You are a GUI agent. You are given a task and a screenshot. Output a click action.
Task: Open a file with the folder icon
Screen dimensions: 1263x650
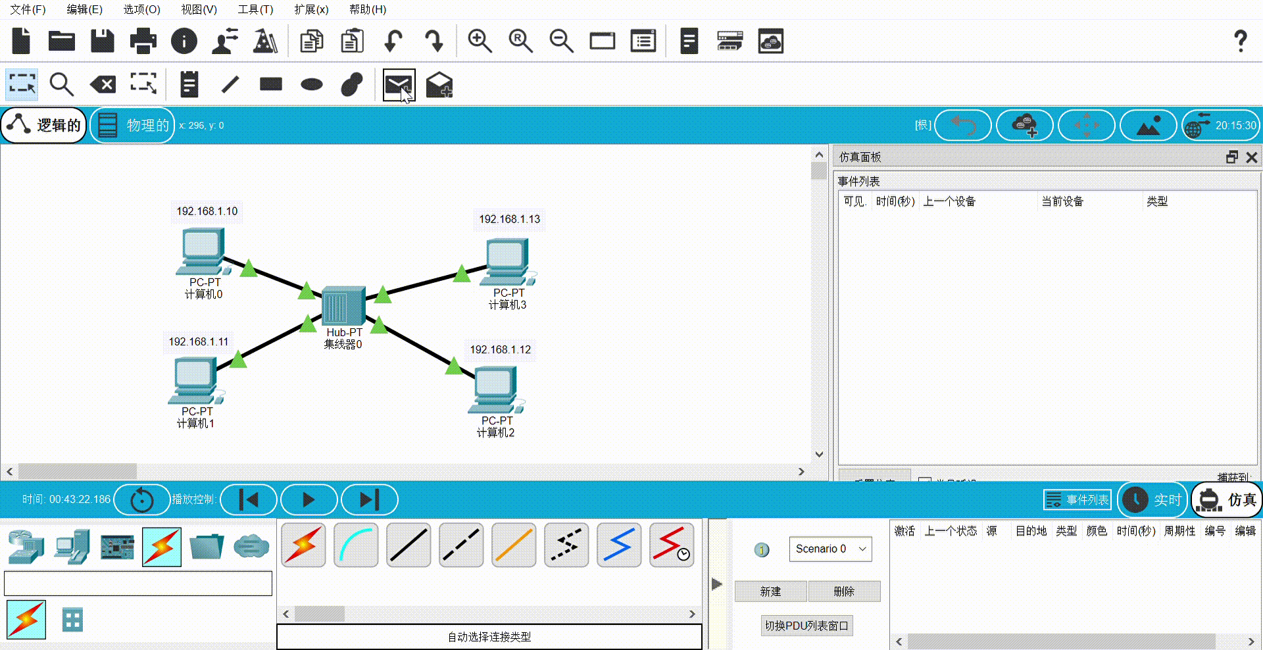click(62, 41)
